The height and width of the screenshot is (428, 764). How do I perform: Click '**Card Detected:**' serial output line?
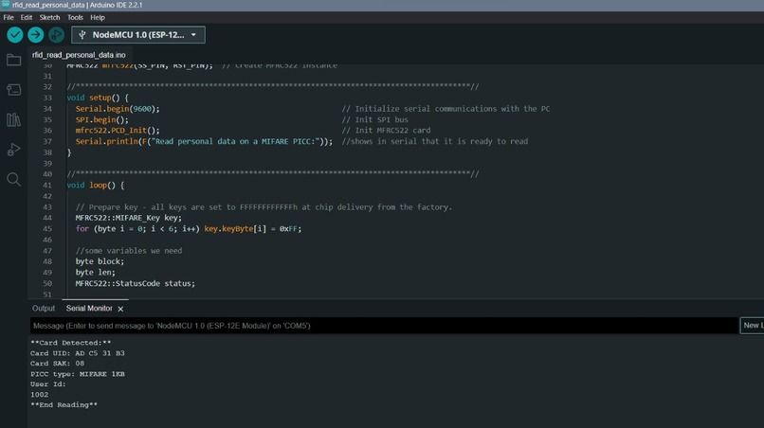pos(71,343)
